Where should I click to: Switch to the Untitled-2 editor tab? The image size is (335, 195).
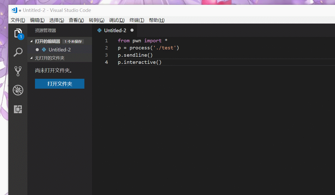(115, 30)
